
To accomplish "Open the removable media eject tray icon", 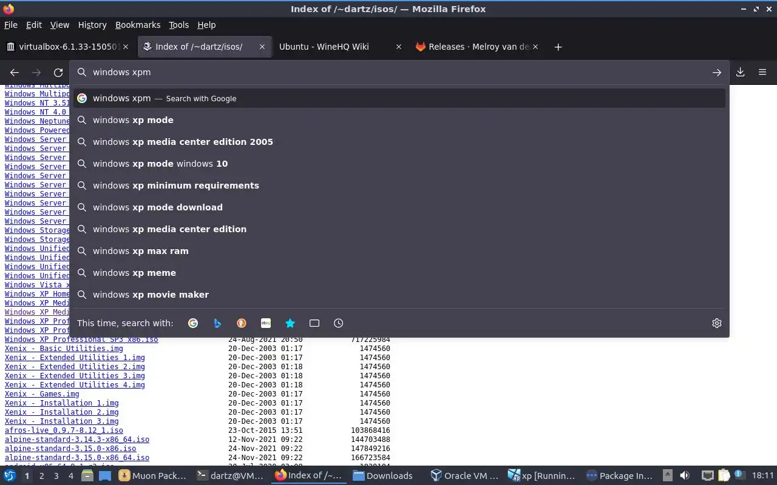I will click(x=667, y=476).
